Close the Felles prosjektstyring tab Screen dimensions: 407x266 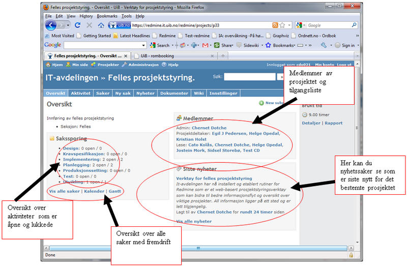point(126,56)
